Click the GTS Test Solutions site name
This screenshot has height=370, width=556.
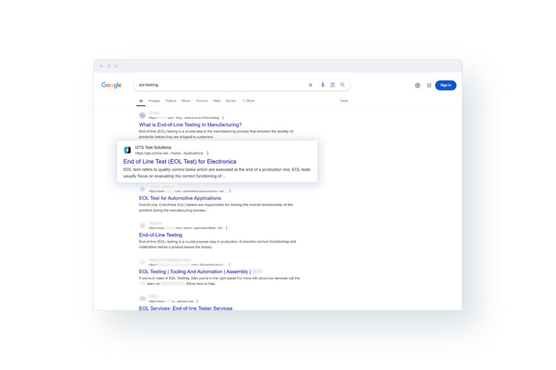(153, 147)
